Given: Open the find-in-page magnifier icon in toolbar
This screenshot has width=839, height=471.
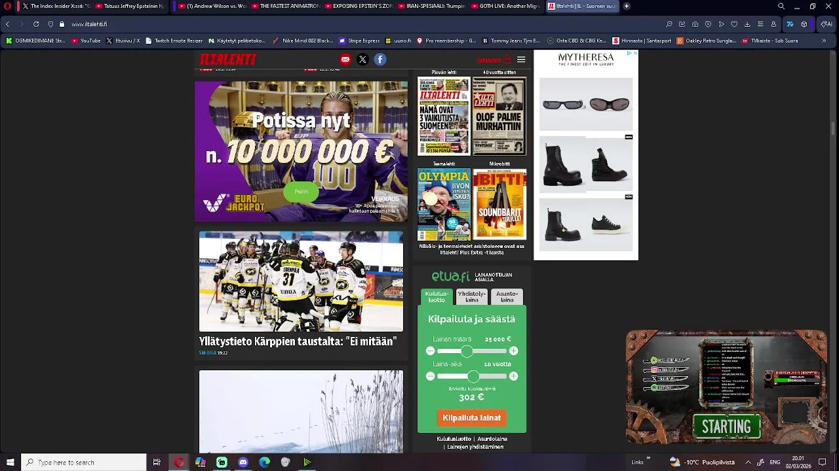Looking at the screenshot, I should coord(669,24).
